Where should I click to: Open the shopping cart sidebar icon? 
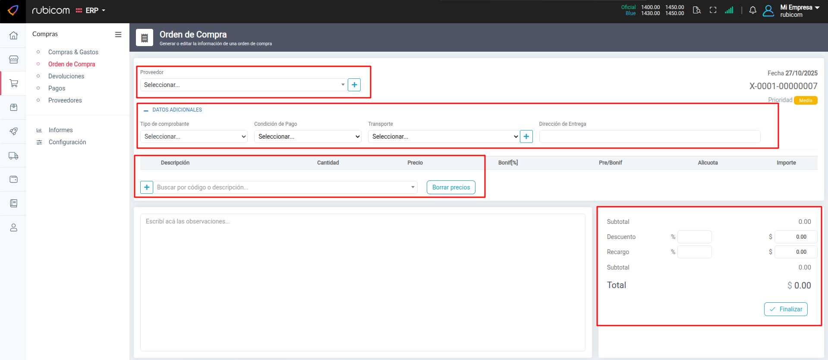(13, 83)
